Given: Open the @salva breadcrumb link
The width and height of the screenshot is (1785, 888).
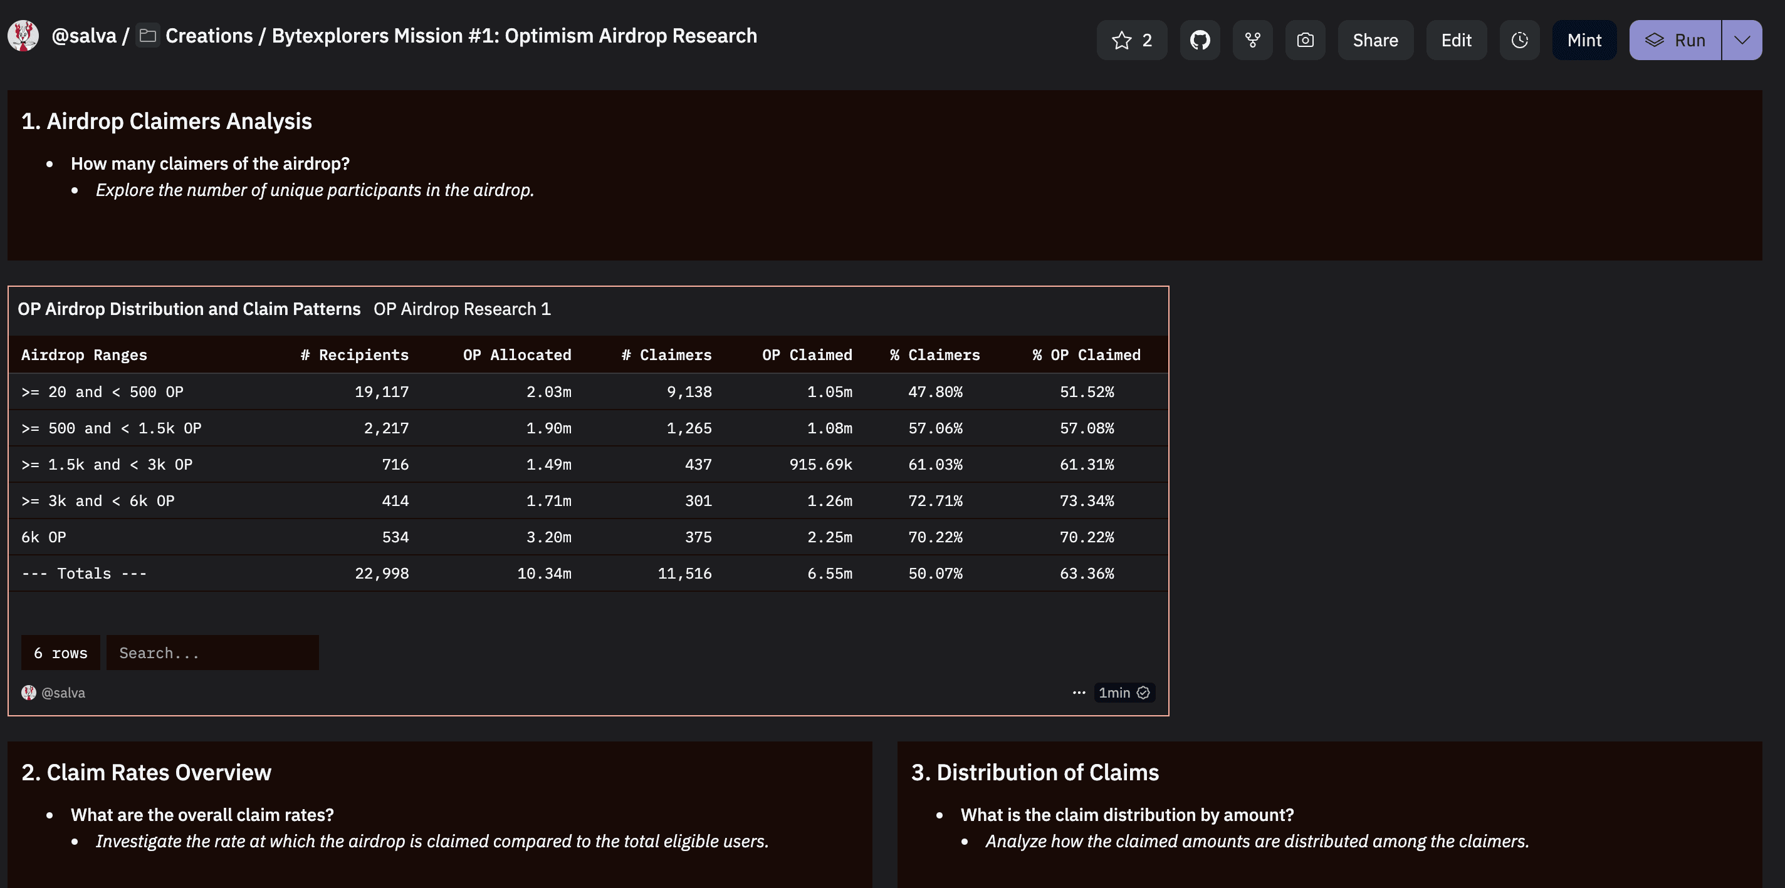Looking at the screenshot, I should coord(84,35).
